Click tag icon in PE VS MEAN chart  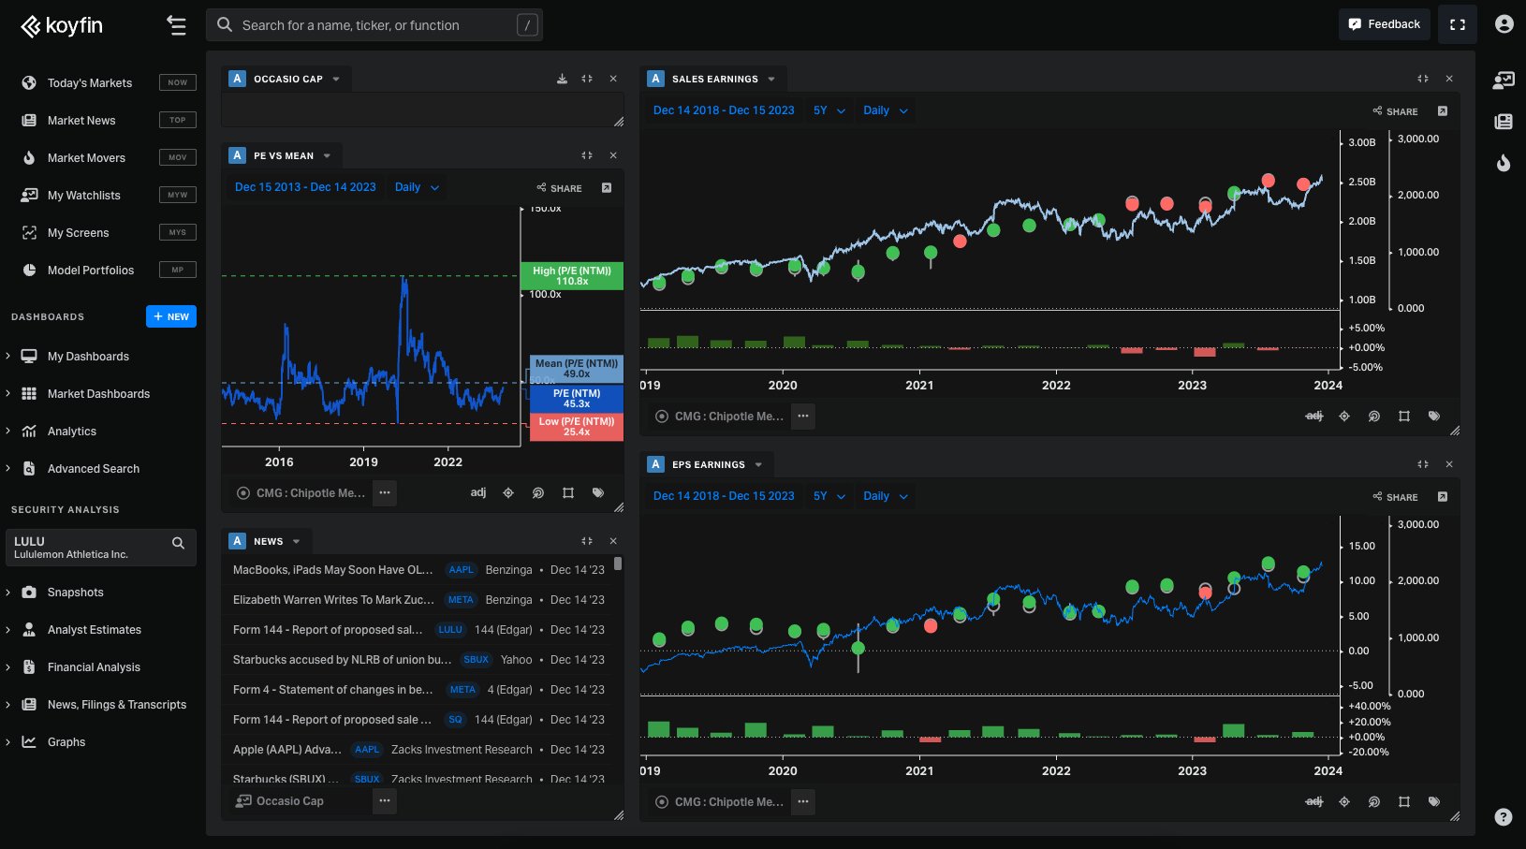coord(598,492)
